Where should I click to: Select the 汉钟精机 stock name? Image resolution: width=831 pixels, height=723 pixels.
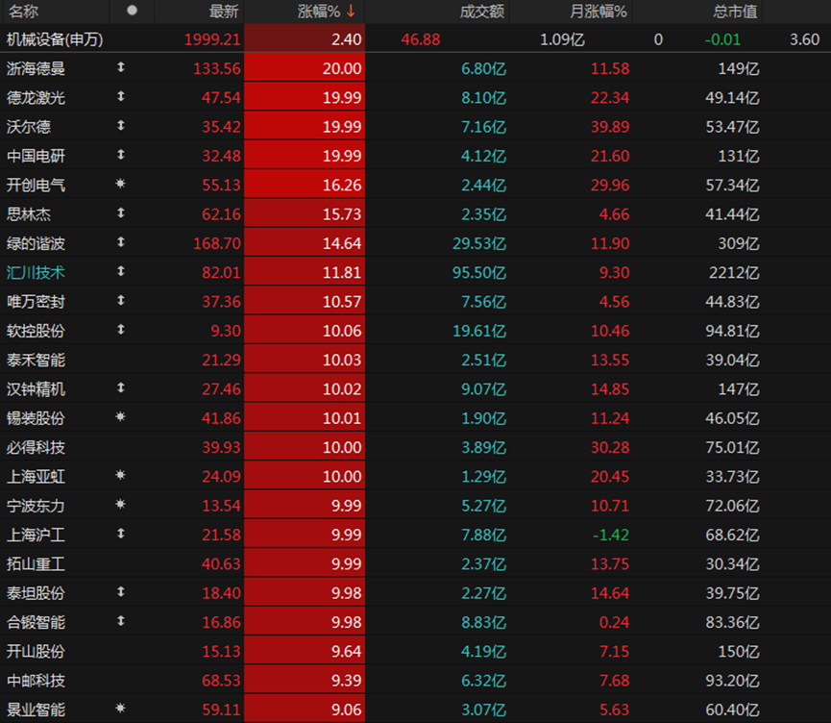36,389
